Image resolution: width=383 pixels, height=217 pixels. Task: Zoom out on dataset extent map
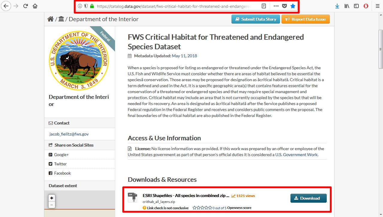[52, 205]
